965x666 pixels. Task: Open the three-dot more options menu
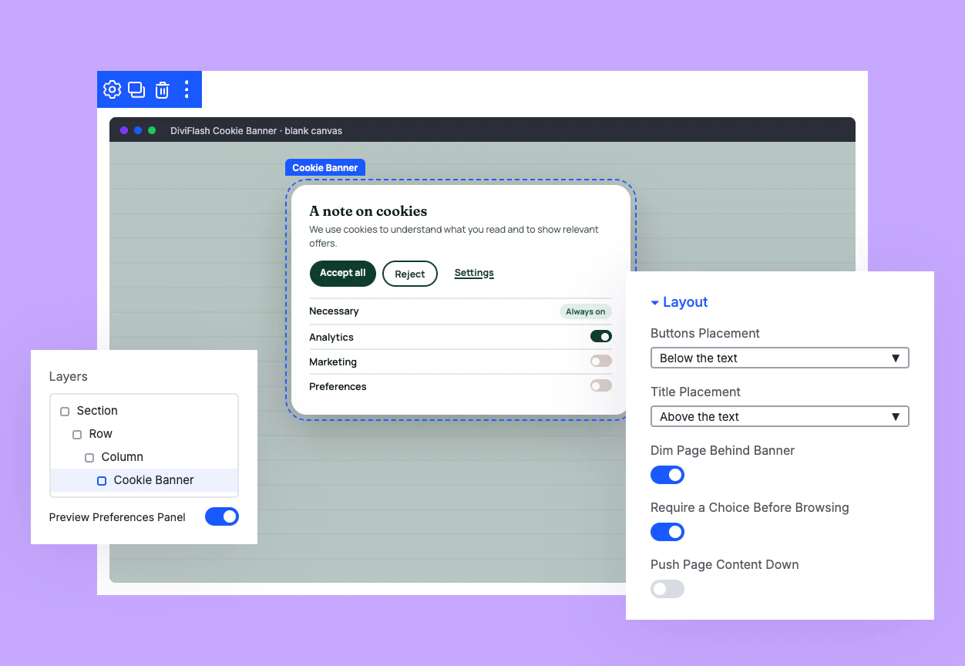[x=187, y=89]
